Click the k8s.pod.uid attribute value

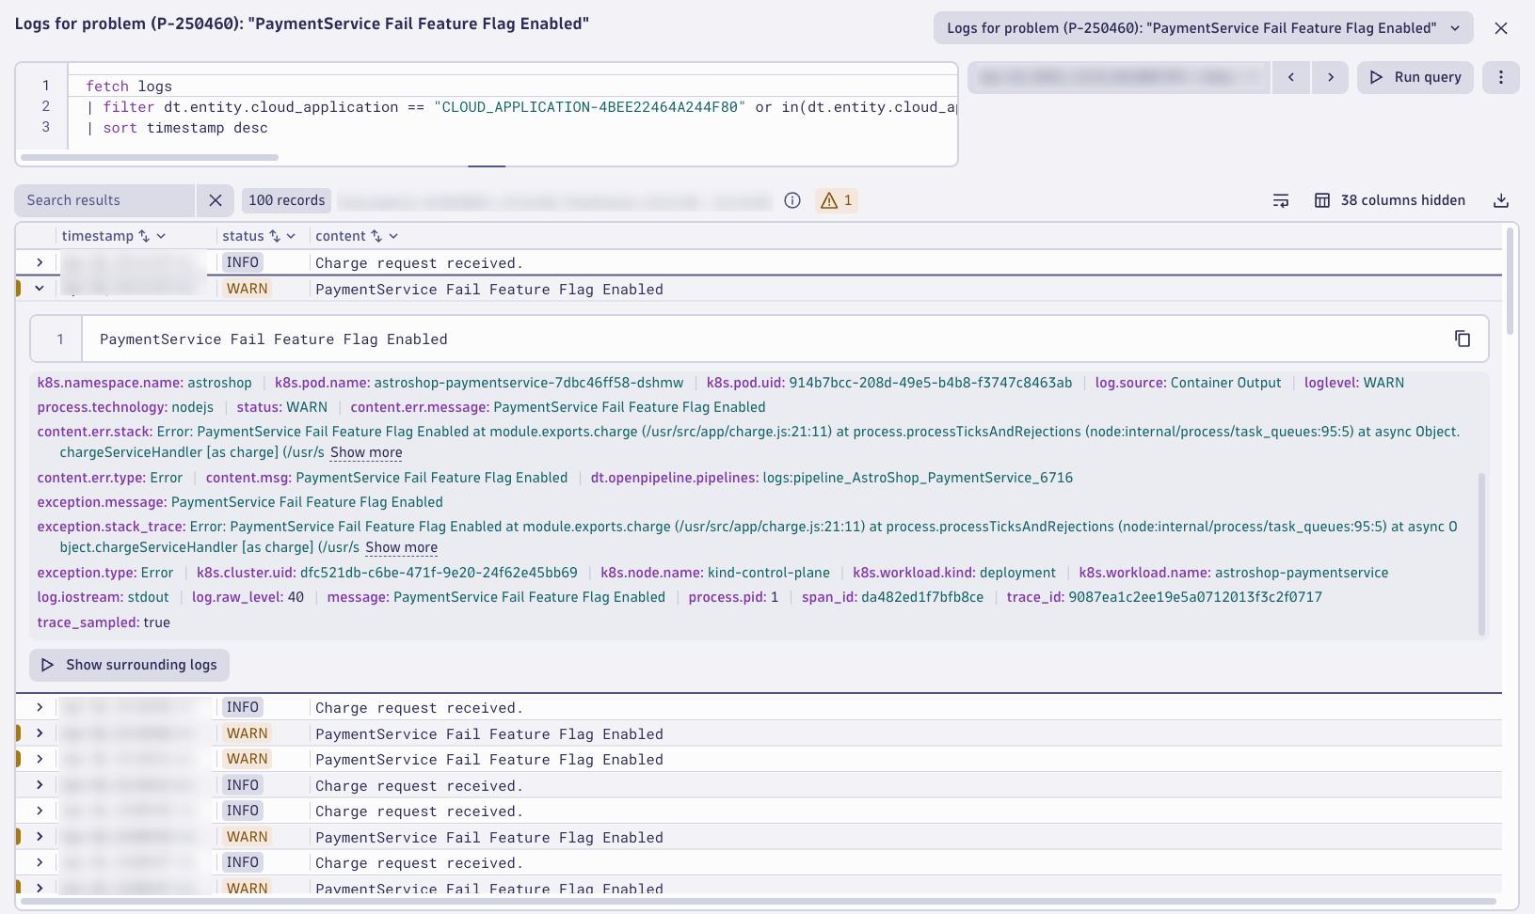pos(930,383)
